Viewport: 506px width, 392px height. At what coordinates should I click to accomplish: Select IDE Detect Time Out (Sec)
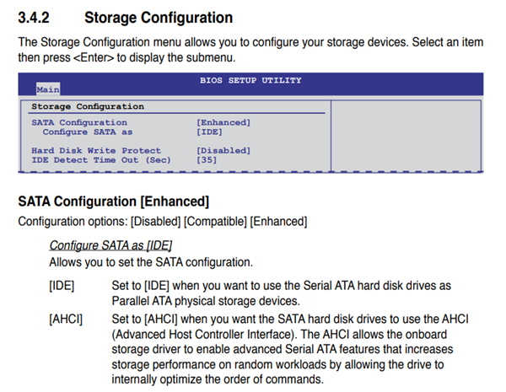100,160
